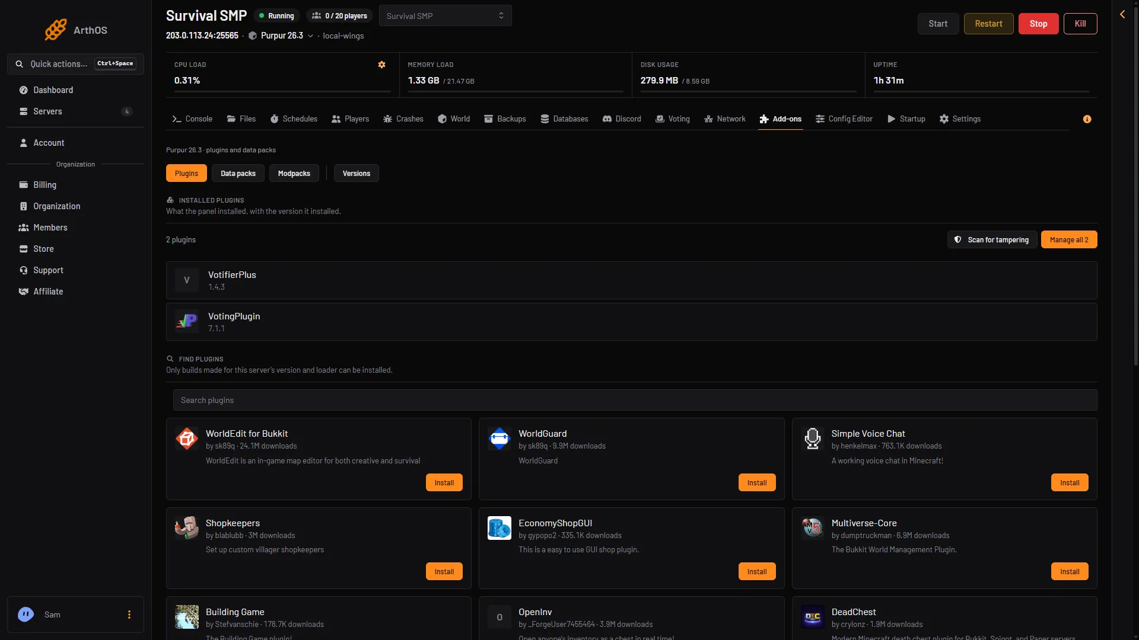Image resolution: width=1139 pixels, height=640 pixels.
Task: Click the WorldEdit for Bukkit plugin icon
Action: pos(187,439)
